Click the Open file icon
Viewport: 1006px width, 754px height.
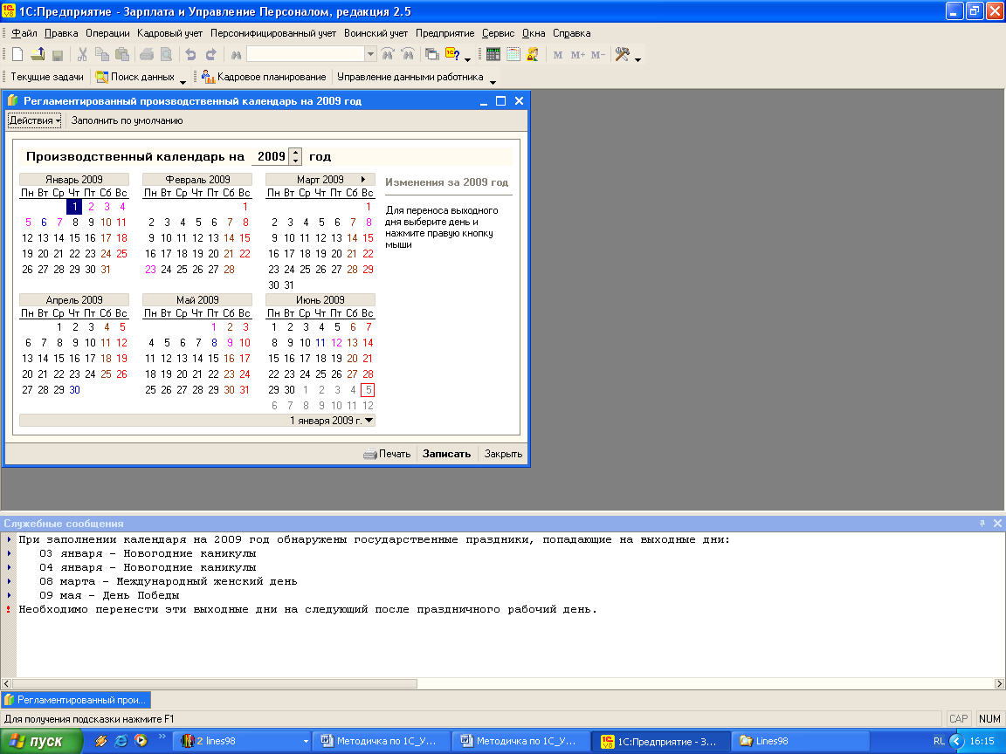pos(38,54)
